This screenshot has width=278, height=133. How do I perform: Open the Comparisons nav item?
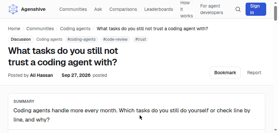tap(123, 9)
